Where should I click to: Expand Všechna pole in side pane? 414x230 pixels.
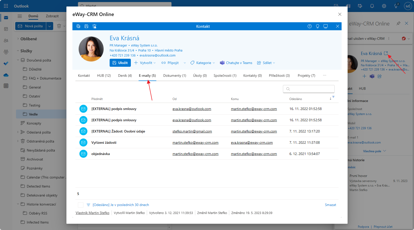374,151
